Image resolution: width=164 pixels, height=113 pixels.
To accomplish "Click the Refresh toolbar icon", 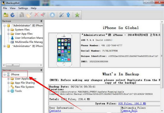I will point(13,15).
